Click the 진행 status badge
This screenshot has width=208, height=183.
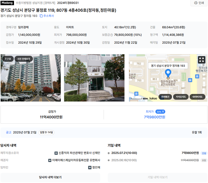click(x=204, y=153)
